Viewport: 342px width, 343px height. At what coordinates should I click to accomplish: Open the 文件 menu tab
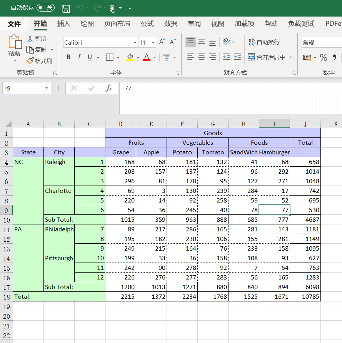pos(14,23)
